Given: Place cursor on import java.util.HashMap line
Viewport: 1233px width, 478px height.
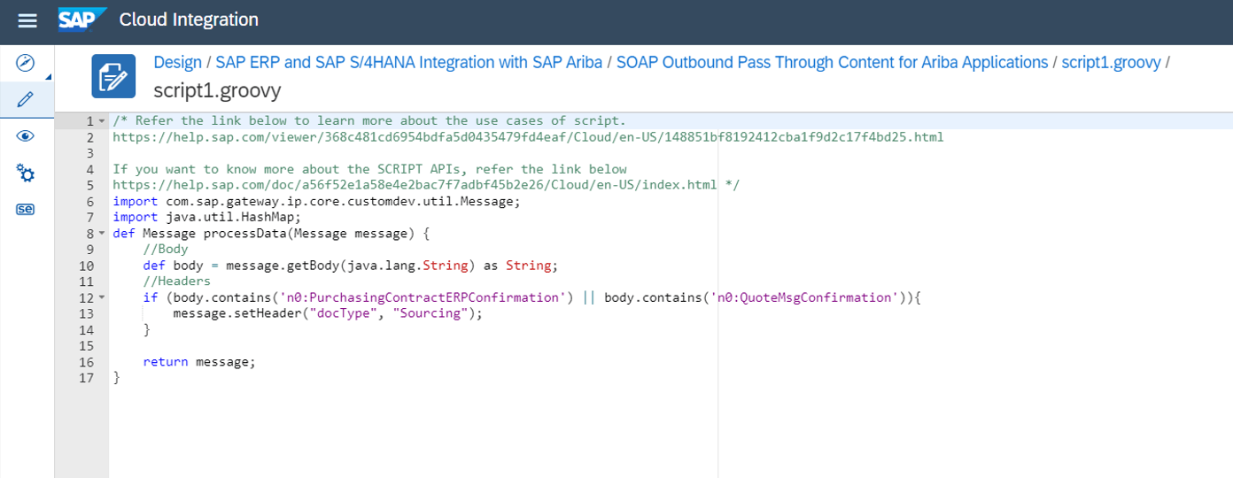Looking at the screenshot, I should pyautogui.click(x=207, y=217).
